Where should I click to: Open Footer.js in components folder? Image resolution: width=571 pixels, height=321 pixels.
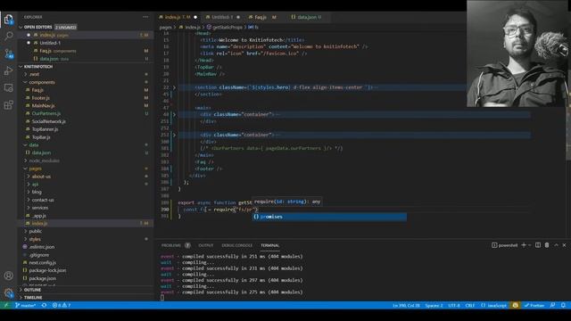coord(40,98)
